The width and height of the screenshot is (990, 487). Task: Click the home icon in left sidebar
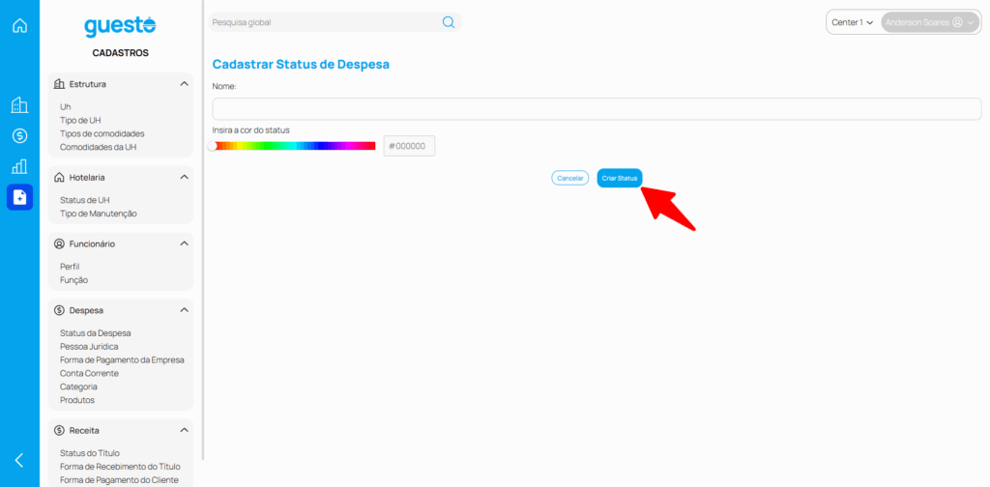[19, 26]
